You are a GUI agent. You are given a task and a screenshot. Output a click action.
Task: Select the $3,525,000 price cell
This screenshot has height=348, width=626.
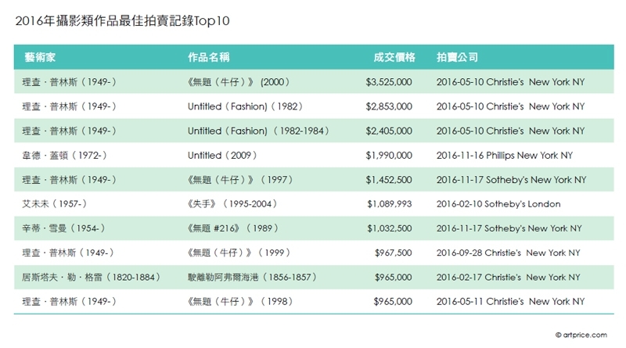[389, 82]
